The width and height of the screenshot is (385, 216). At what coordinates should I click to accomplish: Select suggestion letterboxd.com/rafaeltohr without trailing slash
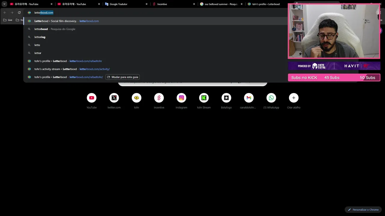coord(155,61)
